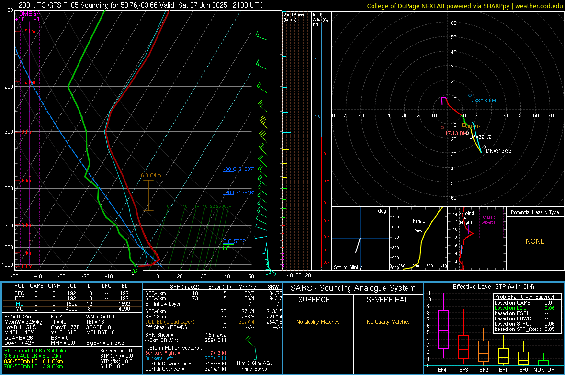Click 'No Quality Matches' under SEVERE HAIL
The height and width of the screenshot is (375, 565).
click(x=388, y=322)
